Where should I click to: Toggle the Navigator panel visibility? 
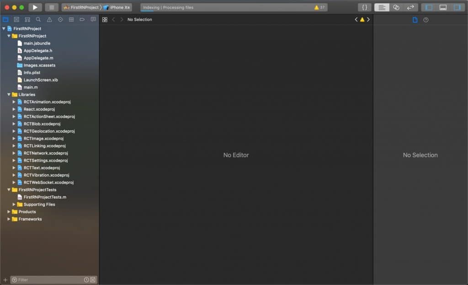[429, 7]
